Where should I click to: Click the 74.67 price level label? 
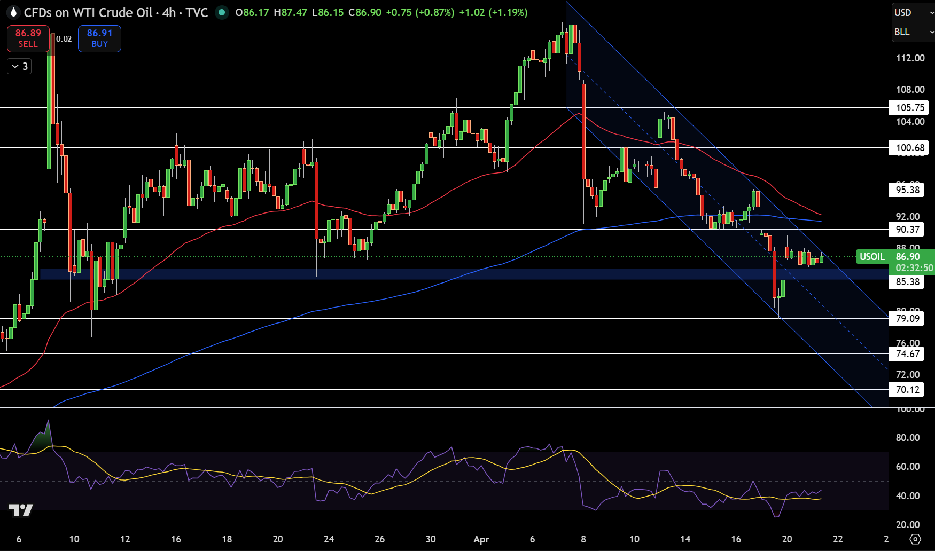coord(907,353)
